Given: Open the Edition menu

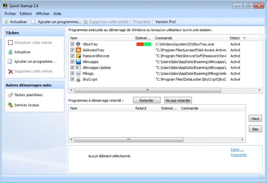Looking at the screenshot, I should (x=26, y=14).
